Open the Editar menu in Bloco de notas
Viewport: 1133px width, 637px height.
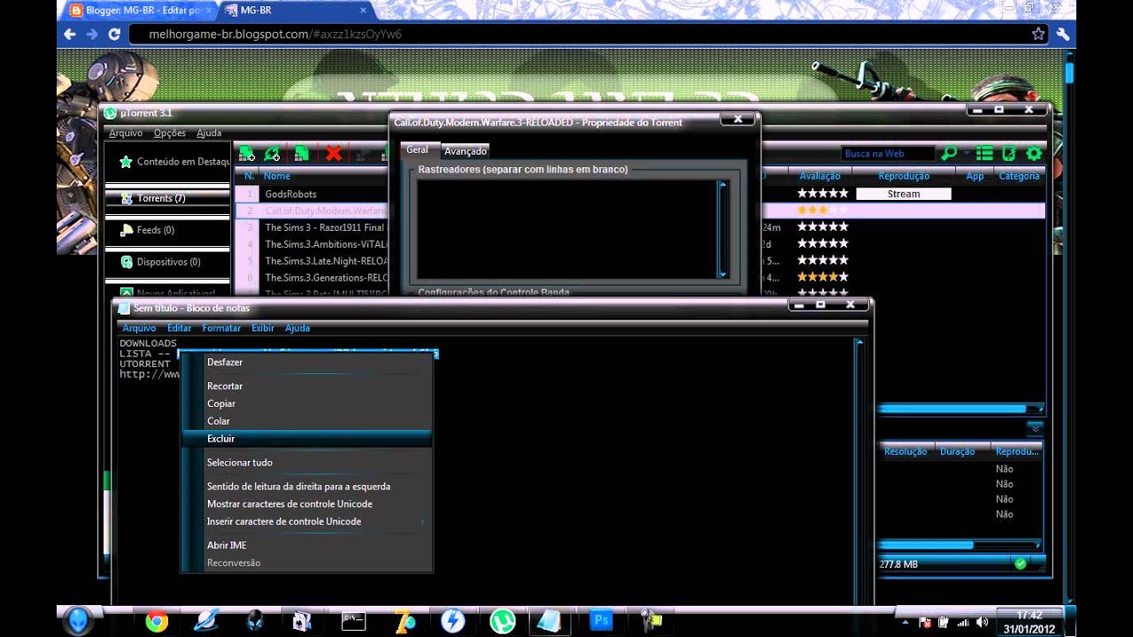point(179,328)
